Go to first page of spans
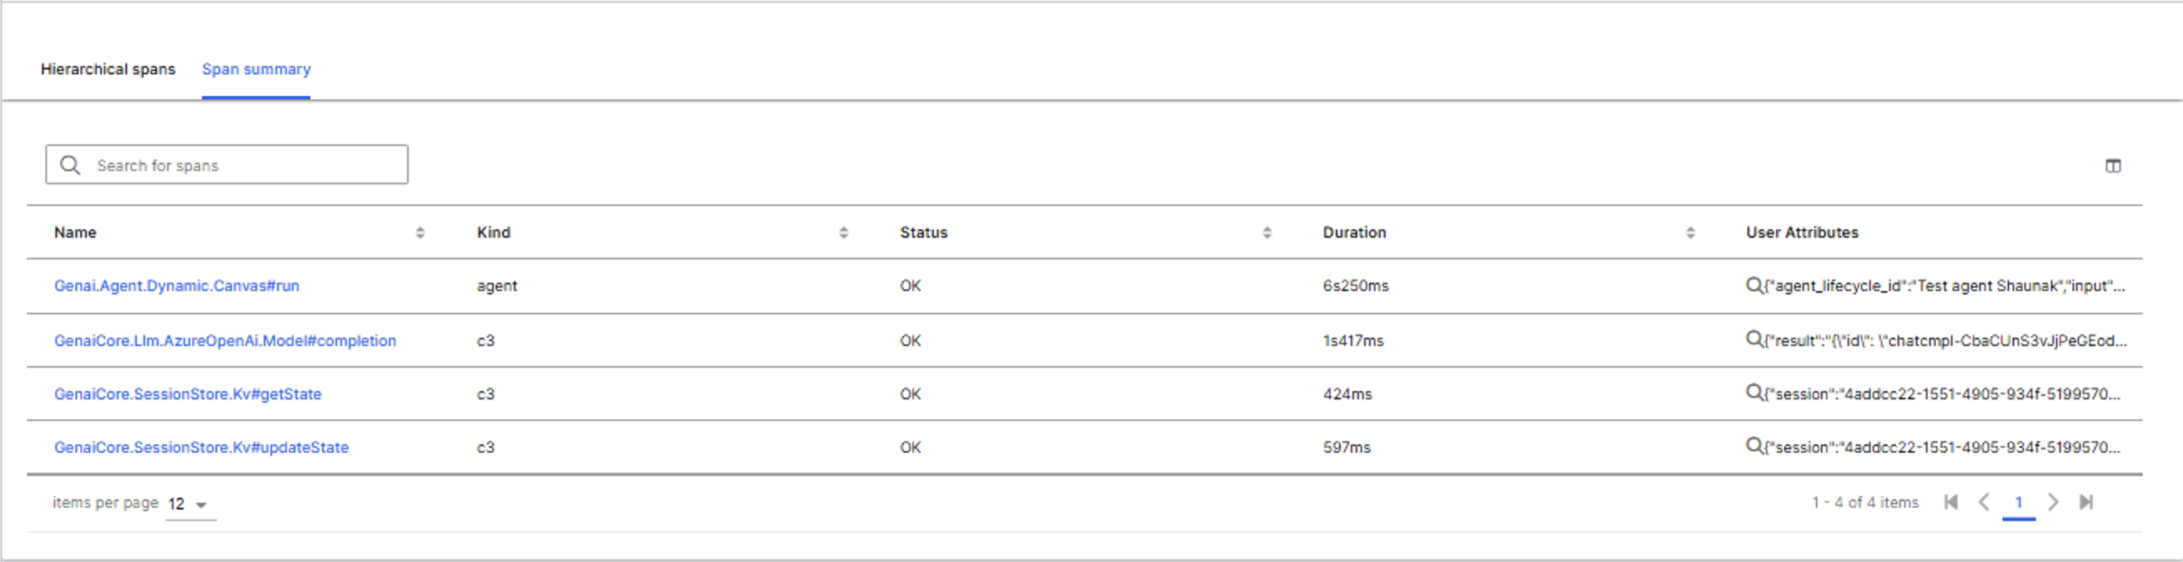The image size is (2183, 562). pyautogui.click(x=1950, y=502)
